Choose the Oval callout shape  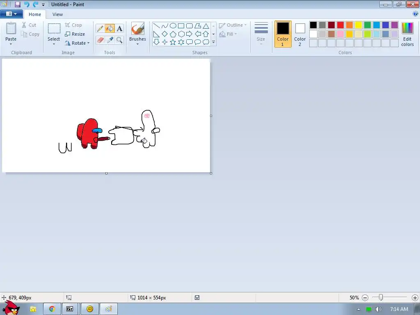pyautogui.click(x=198, y=42)
